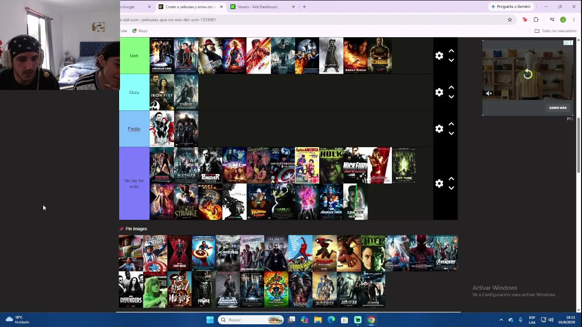Screen dimensions: 582x327
Task: Select the blue Pedilo tier label
Action: pyautogui.click(x=134, y=129)
